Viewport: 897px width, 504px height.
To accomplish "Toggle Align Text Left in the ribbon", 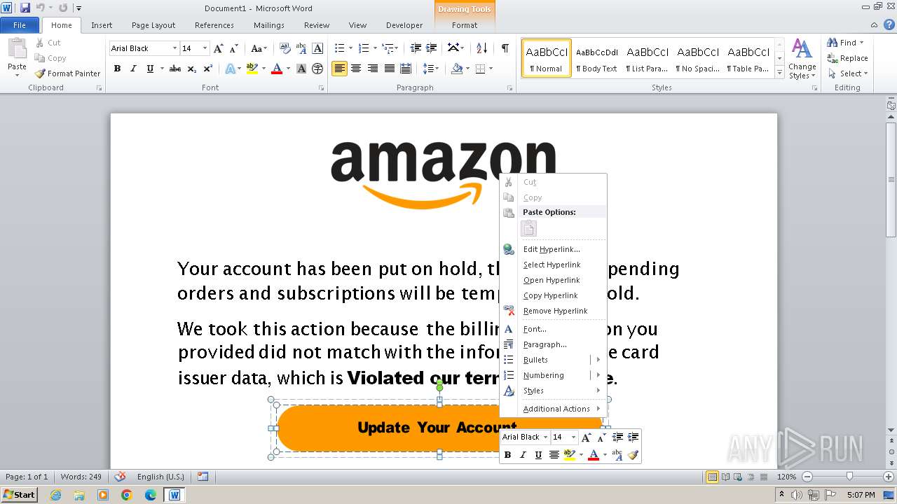I will pyautogui.click(x=339, y=69).
